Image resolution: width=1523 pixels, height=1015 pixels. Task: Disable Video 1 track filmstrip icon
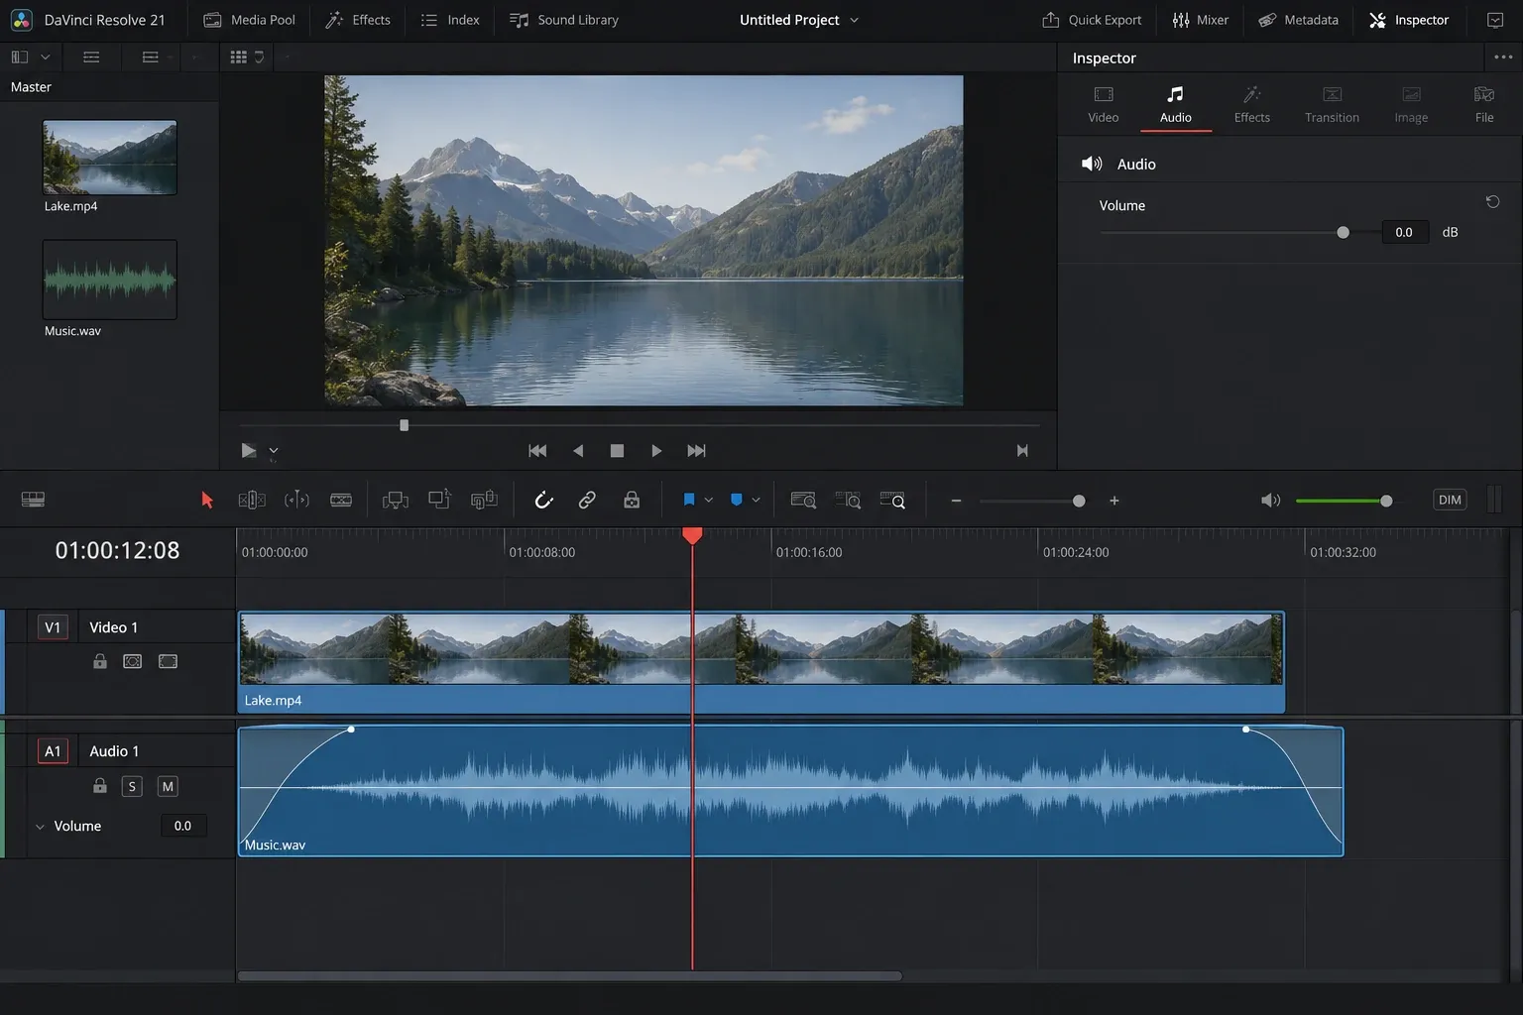click(x=168, y=661)
